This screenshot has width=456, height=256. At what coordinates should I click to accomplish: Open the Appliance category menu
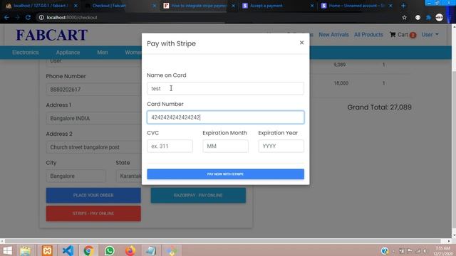coord(68,53)
